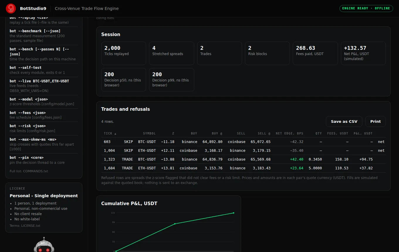Select the 'bot --self-test' command entry
The image size is (399, 252).
pos(44,70)
